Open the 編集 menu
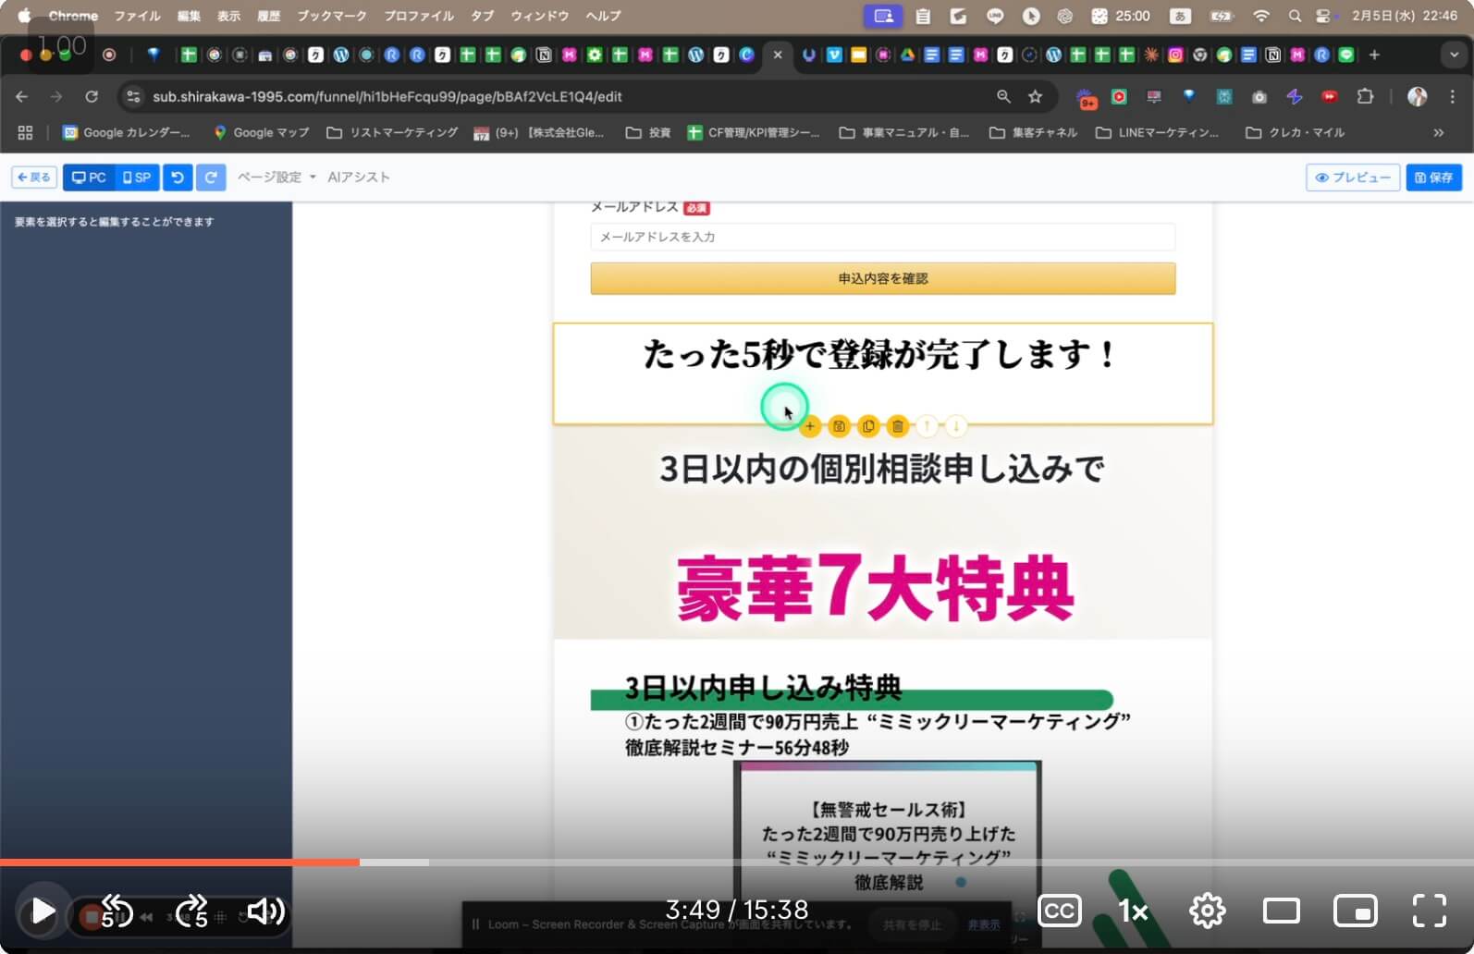The width and height of the screenshot is (1474, 954). pos(189,16)
